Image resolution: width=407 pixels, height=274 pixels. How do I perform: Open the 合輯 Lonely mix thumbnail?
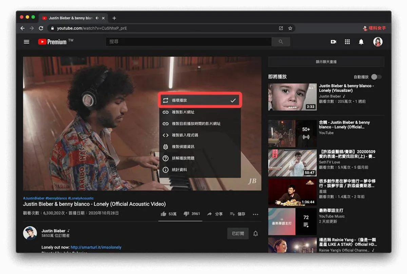(292, 133)
